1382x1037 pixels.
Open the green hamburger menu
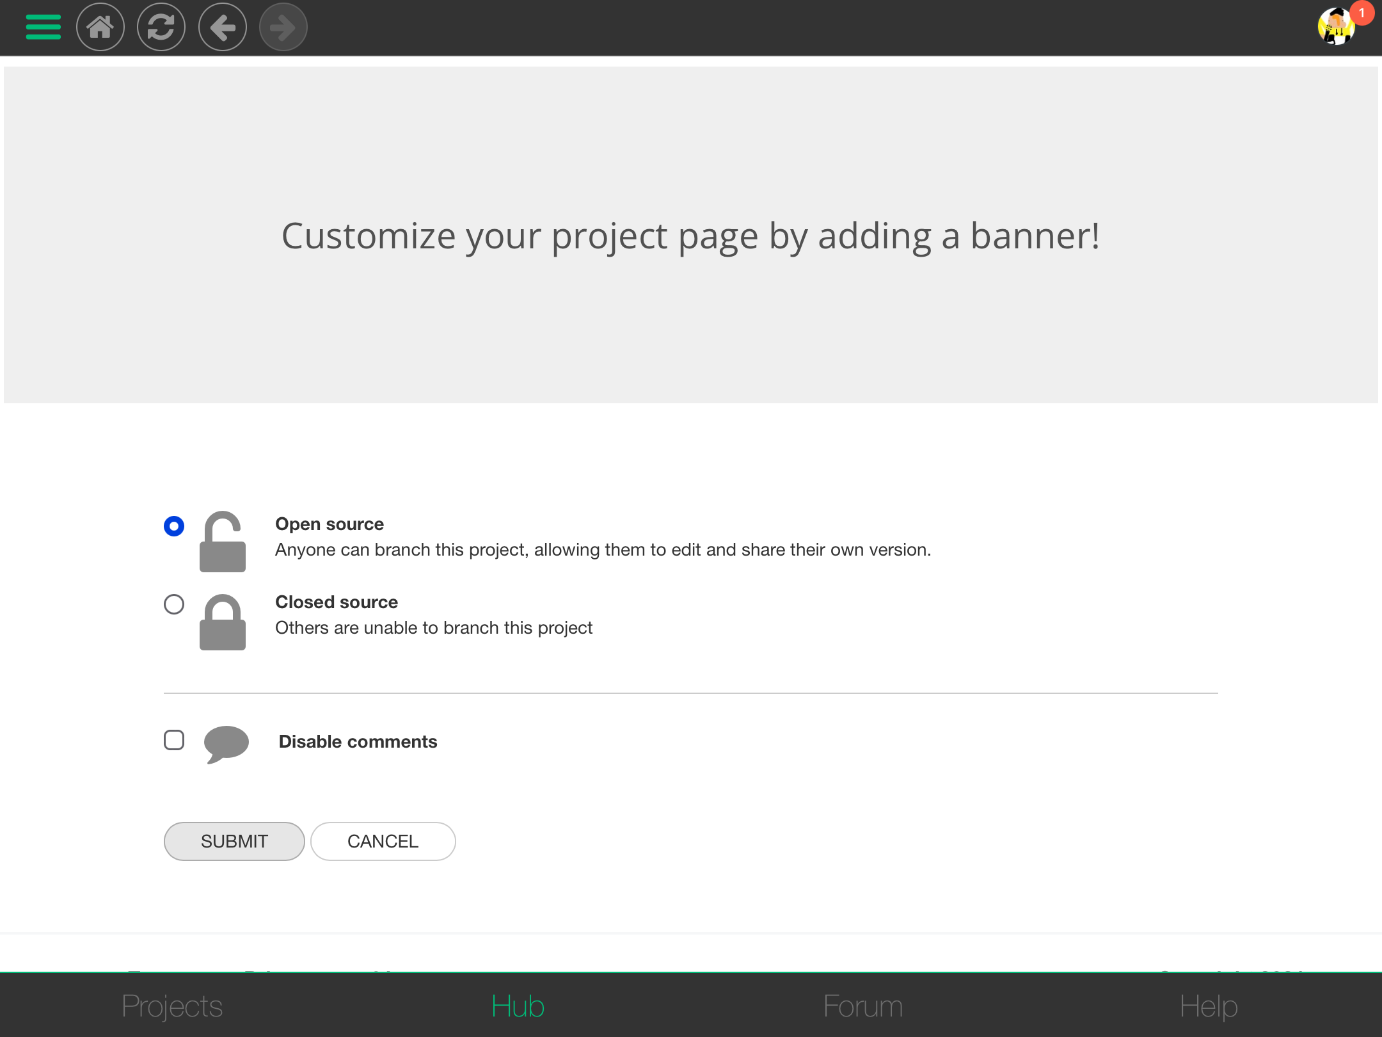[x=43, y=27]
